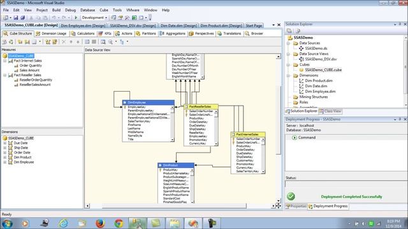The height and width of the screenshot is (229, 408).
Task: Switch to the Browser tab
Action: pyautogui.click(x=254, y=34)
